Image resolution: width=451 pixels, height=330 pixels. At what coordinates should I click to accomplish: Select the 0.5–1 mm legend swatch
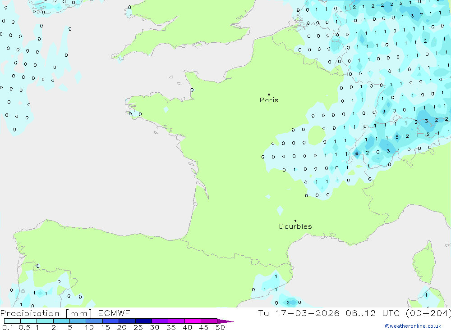pyautogui.click(x=28, y=321)
